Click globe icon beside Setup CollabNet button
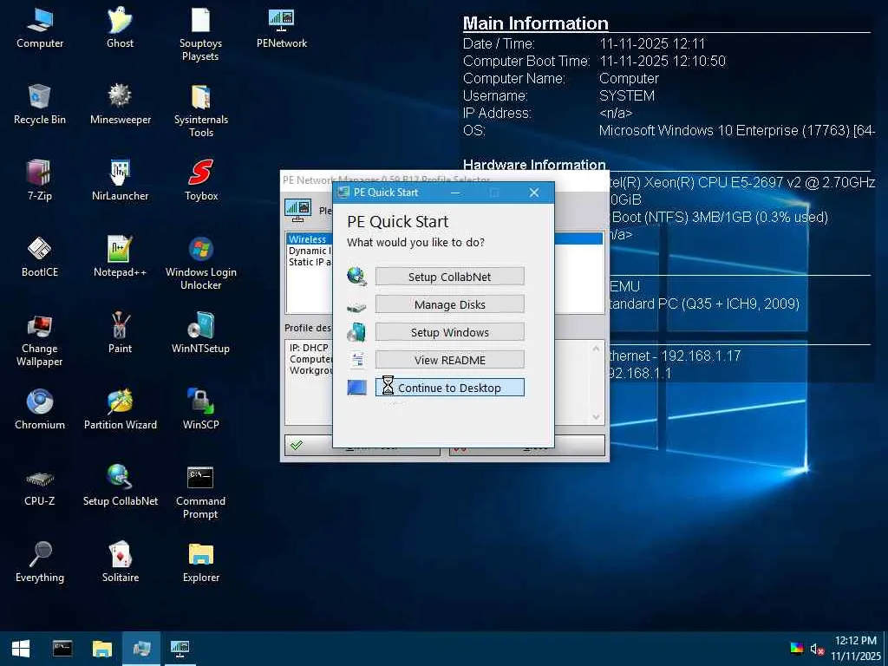The width and height of the screenshot is (888, 666). point(356,277)
